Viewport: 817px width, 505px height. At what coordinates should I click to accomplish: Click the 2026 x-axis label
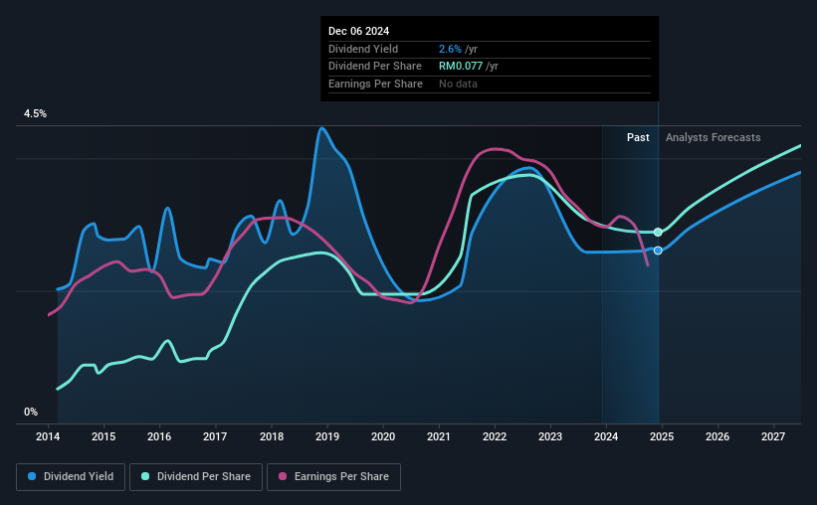click(717, 436)
